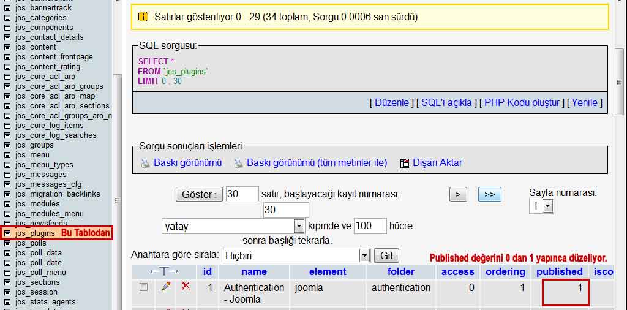Sort by the access column header
The width and height of the screenshot is (627, 310).
point(458,272)
